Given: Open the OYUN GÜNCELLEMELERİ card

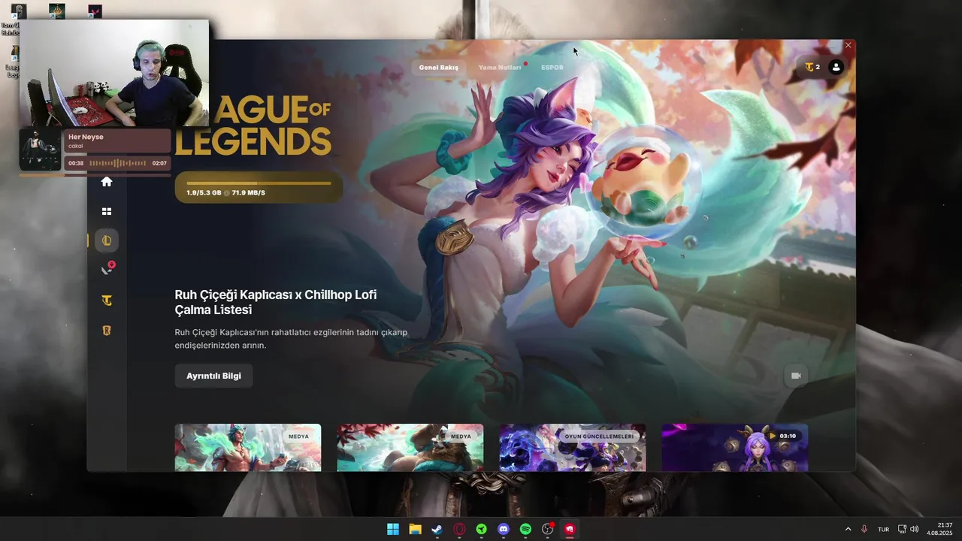Looking at the screenshot, I should (x=573, y=448).
